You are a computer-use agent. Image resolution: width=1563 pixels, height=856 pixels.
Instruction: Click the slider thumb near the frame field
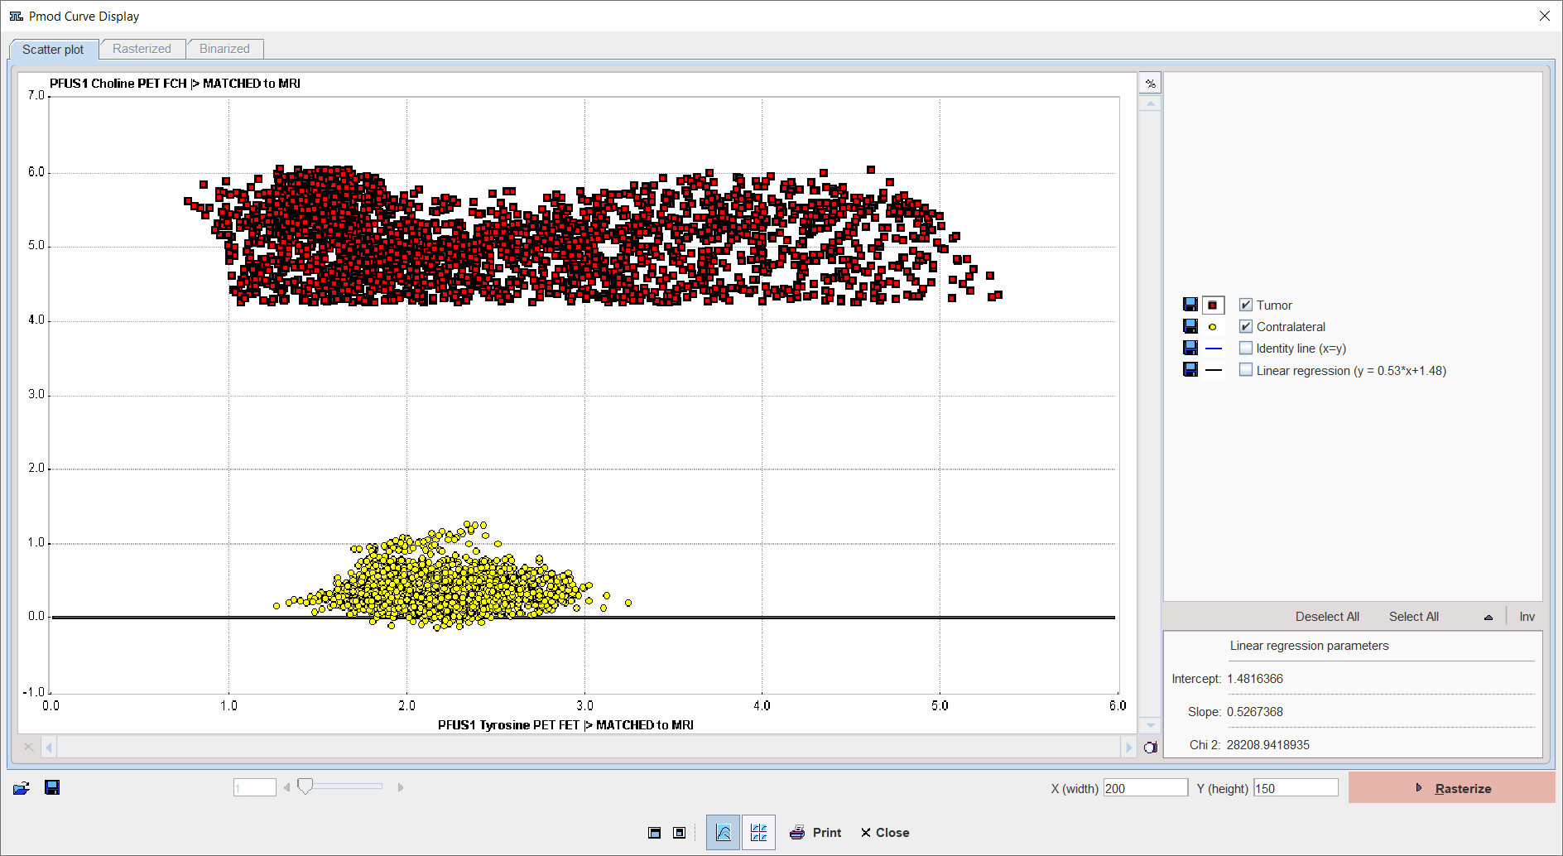point(305,786)
